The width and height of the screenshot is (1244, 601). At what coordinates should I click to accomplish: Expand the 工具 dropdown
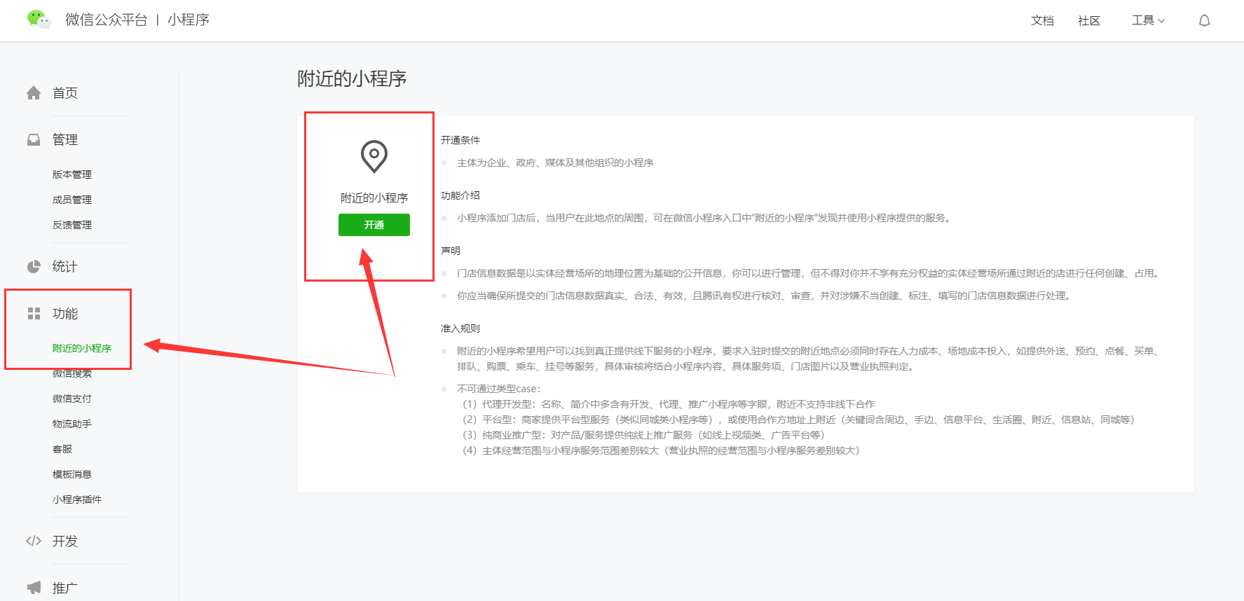(x=1148, y=20)
